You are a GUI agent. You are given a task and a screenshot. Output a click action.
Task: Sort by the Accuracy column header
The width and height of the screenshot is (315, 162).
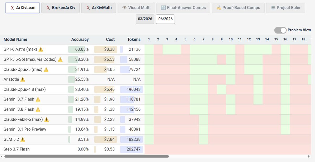point(80,40)
